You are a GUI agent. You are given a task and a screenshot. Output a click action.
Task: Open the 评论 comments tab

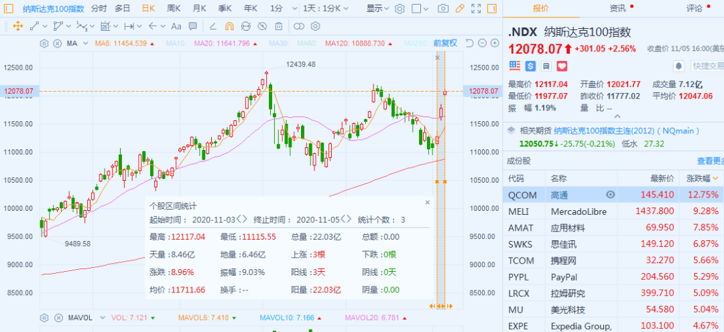point(694,8)
